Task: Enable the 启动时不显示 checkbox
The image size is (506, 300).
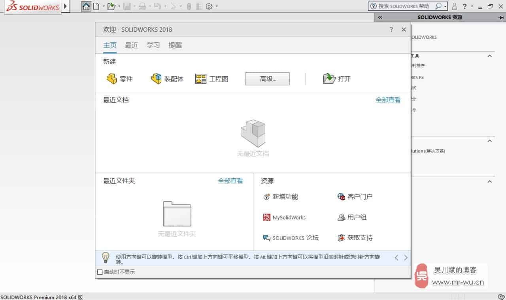Action: [x=100, y=272]
